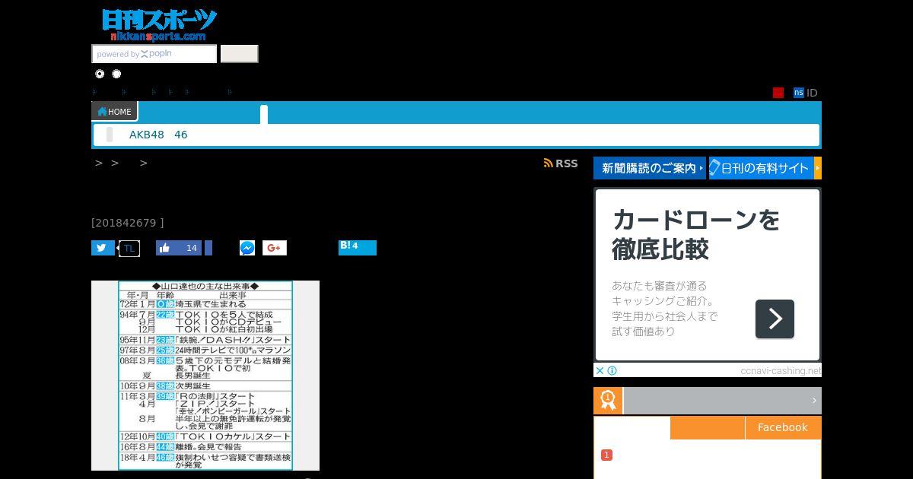The height and width of the screenshot is (479, 913).
Task: Open the number 1 ranked article badge
Action: click(x=606, y=455)
